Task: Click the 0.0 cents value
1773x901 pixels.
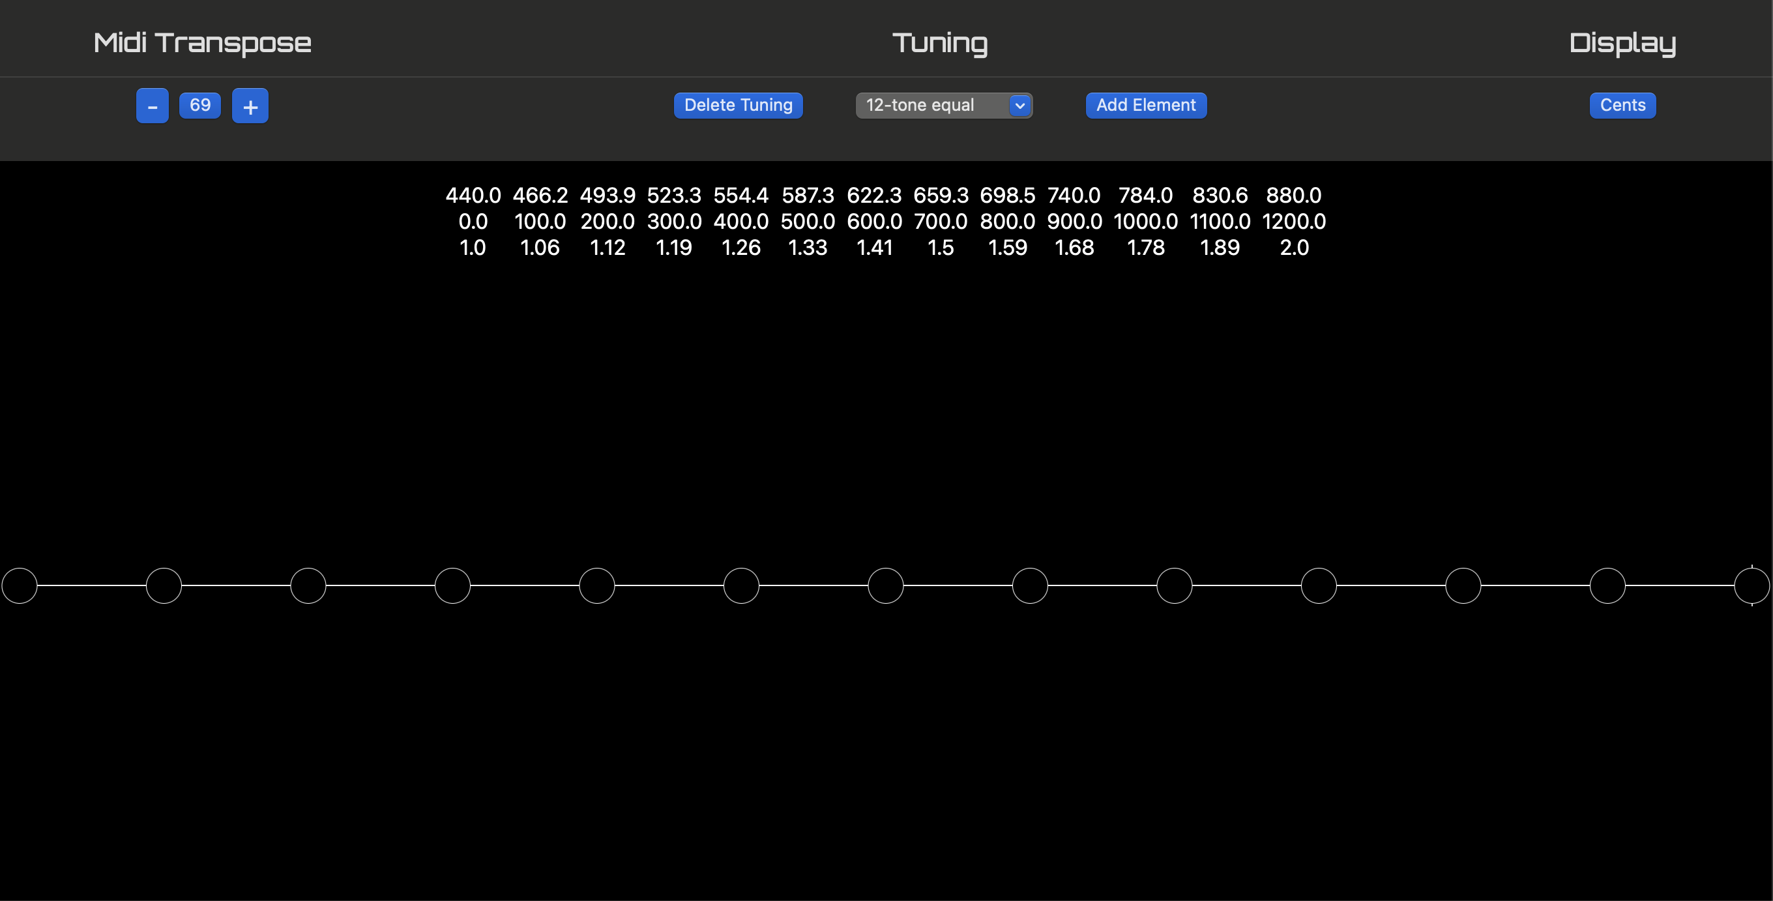Action: [473, 222]
